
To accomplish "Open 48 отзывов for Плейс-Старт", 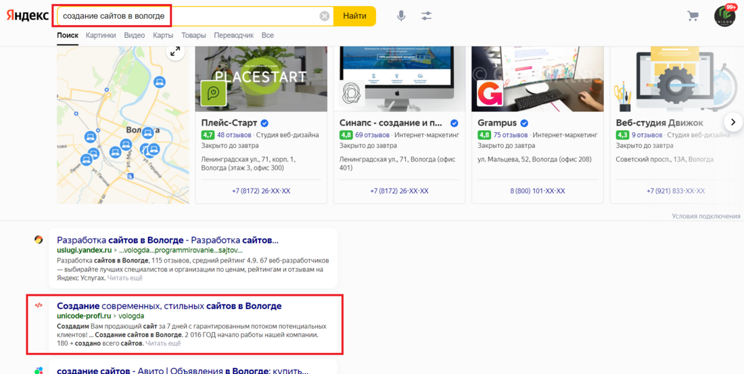I will click(234, 136).
